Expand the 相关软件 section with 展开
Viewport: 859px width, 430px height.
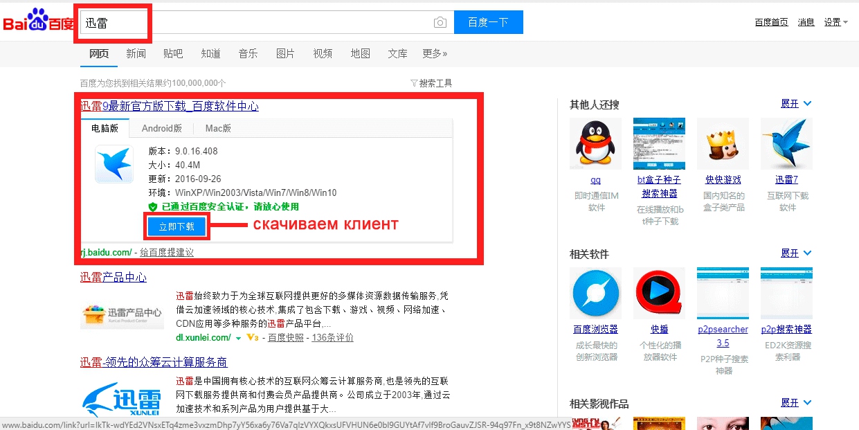coord(795,253)
